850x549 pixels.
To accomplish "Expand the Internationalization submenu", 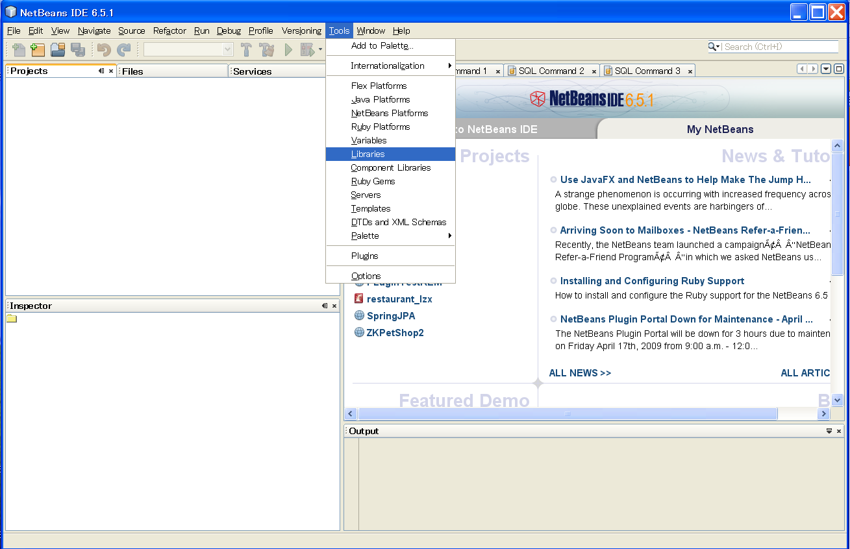I will point(390,66).
